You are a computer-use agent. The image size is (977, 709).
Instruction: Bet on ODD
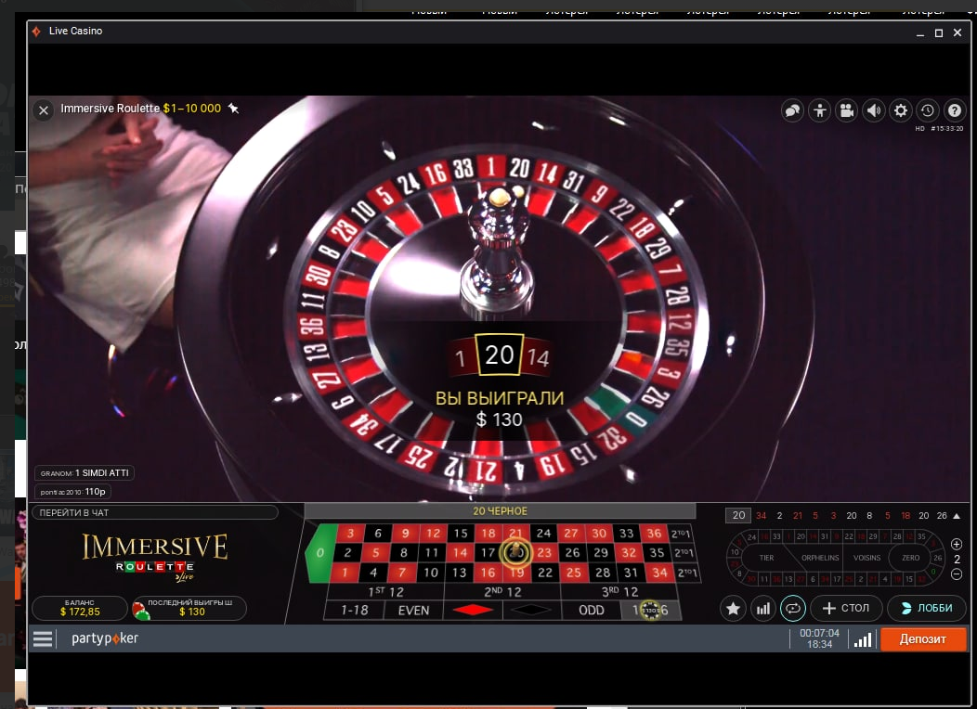(x=592, y=611)
